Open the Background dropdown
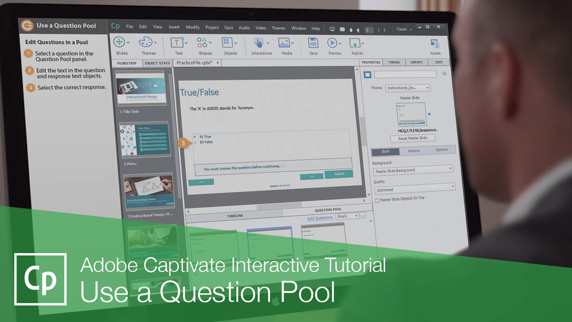Image resolution: width=572 pixels, height=322 pixels. [413, 169]
